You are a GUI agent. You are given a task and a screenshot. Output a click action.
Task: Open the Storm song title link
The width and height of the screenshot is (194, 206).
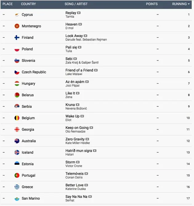[x=70, y=162]
